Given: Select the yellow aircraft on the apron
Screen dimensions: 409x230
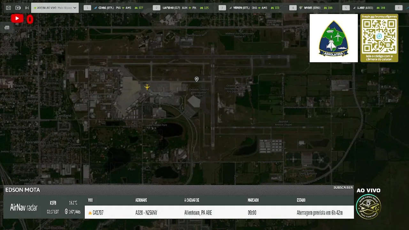Looking at the screenshot, I should pos(147,87).
